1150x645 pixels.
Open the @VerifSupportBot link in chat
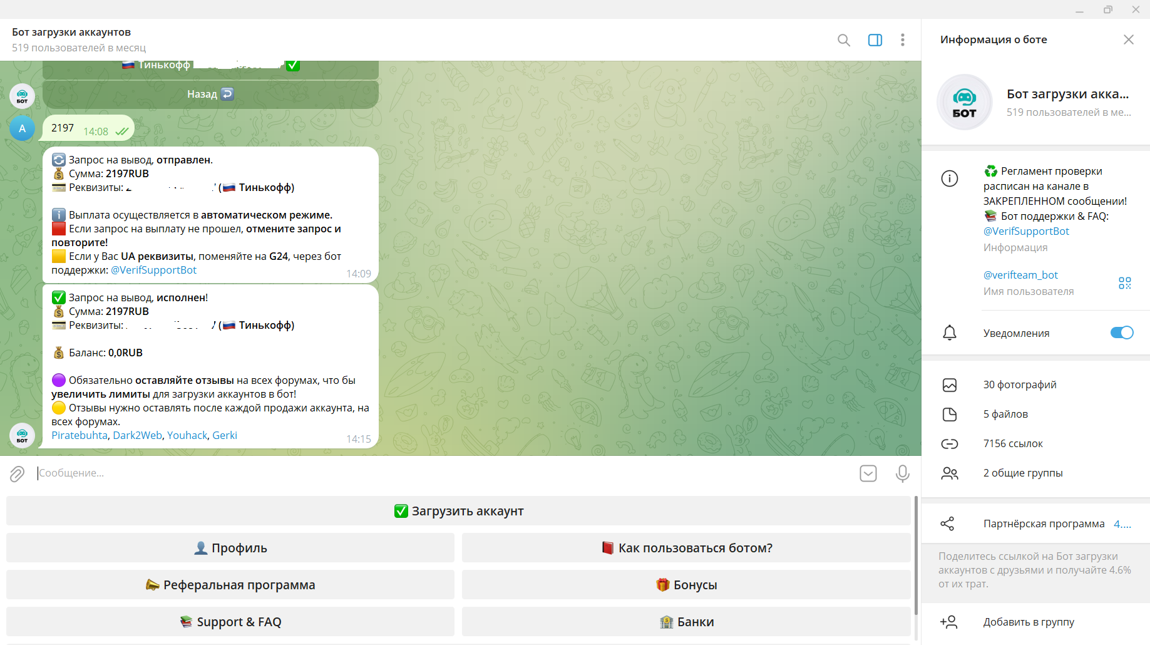point(153,270)
